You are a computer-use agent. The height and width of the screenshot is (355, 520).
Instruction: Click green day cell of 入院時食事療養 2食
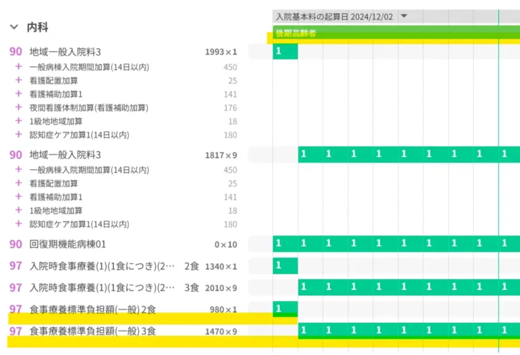pyautogui.click(x=285, y=266)
